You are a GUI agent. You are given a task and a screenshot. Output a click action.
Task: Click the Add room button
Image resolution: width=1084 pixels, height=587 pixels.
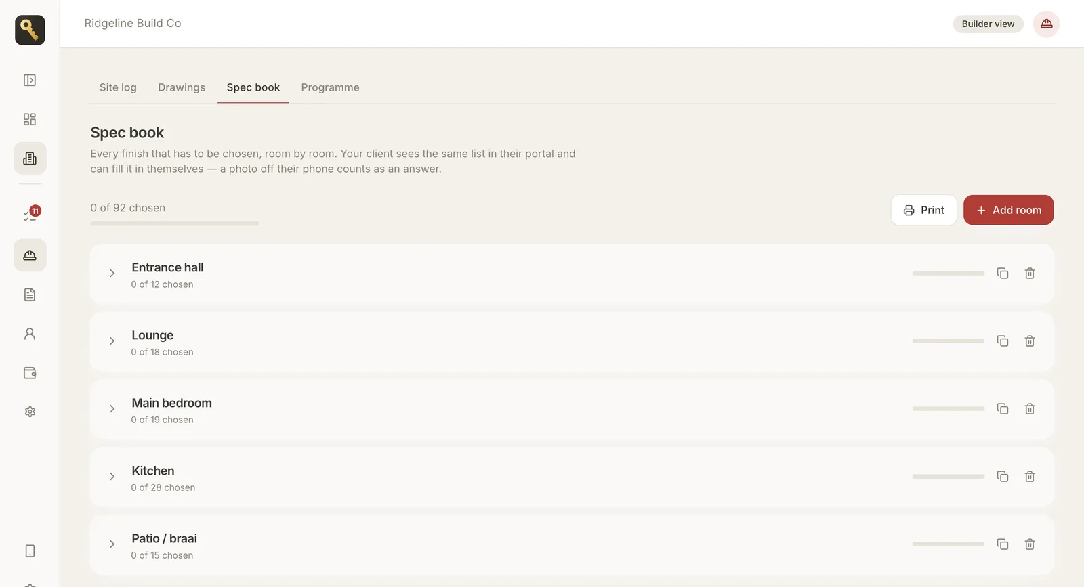coord(1008,210)
